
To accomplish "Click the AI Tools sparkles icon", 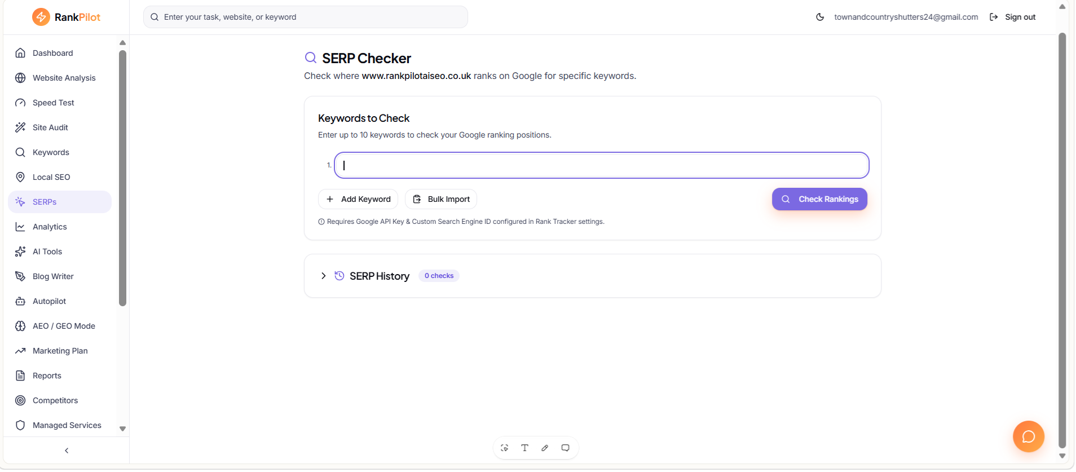I will point(20,252).
